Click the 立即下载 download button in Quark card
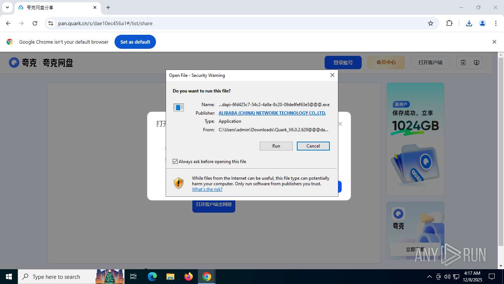 pos(415,249)
